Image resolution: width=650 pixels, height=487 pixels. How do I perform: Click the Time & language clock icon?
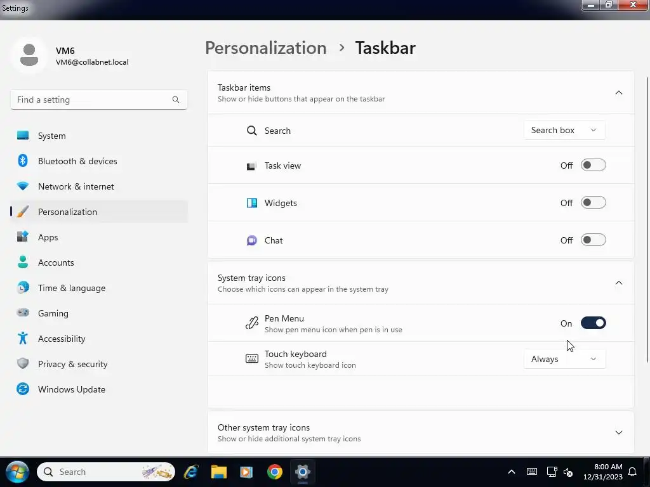click(x=23, y=287)
